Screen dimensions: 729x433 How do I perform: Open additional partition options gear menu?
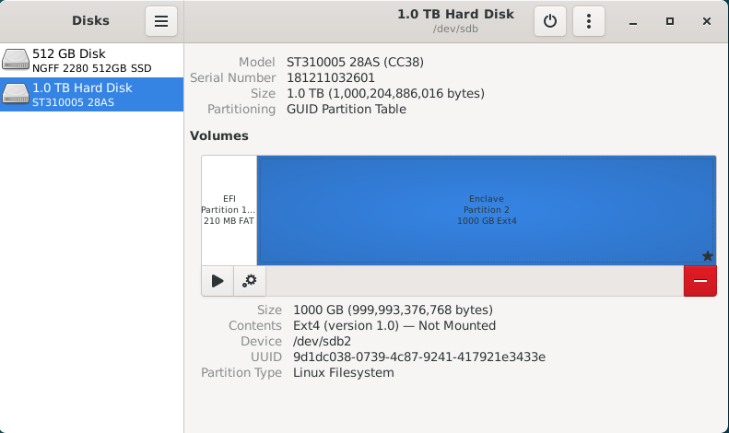pyautogui.click(x=249, y=281)
